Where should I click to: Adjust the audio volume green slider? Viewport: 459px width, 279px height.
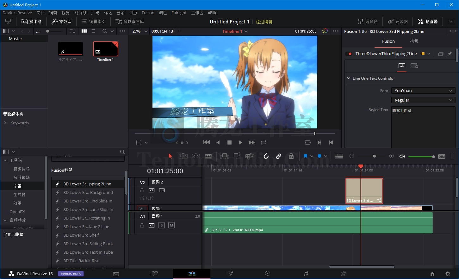[421, 157]
